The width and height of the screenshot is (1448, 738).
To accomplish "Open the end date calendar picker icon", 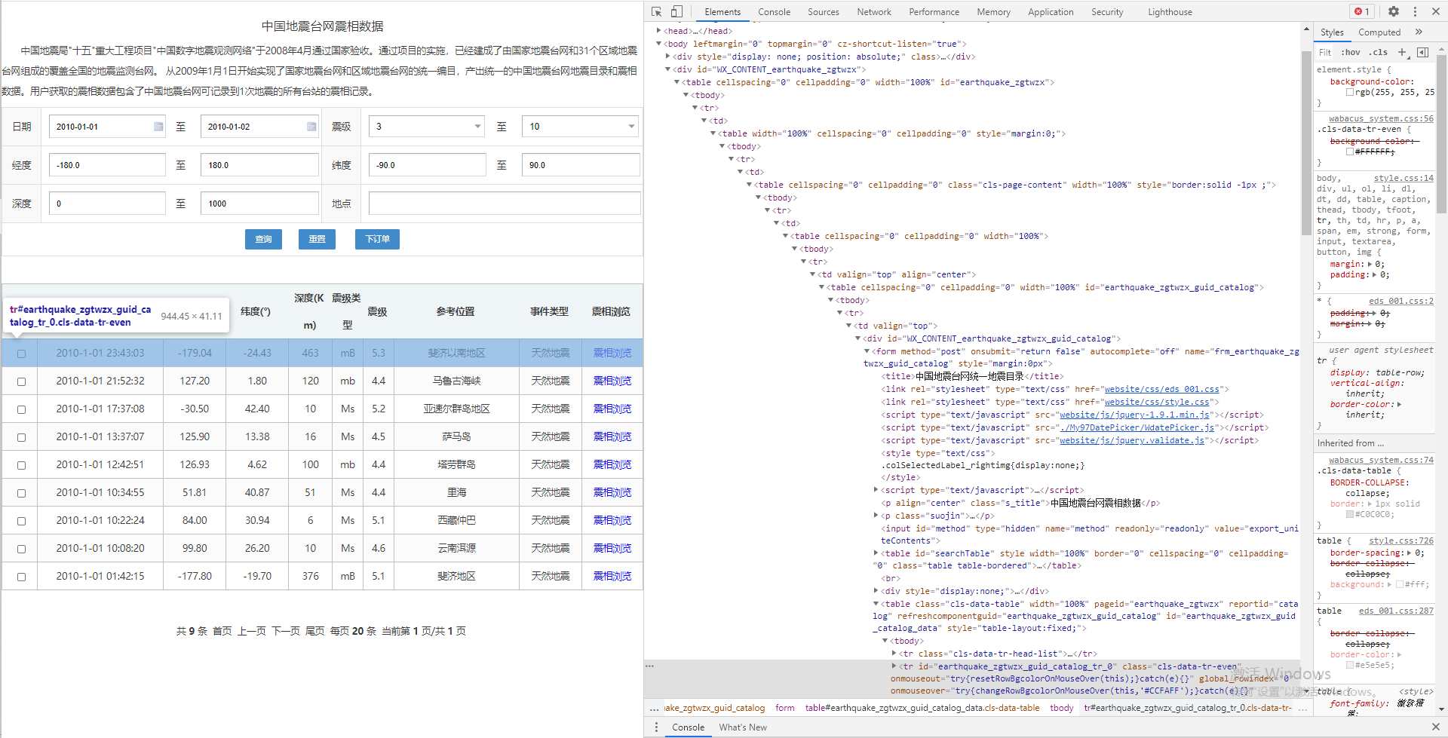I will [x=311, y=127].
